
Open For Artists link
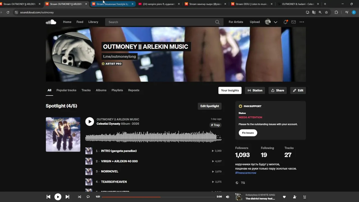pos(236,22)
